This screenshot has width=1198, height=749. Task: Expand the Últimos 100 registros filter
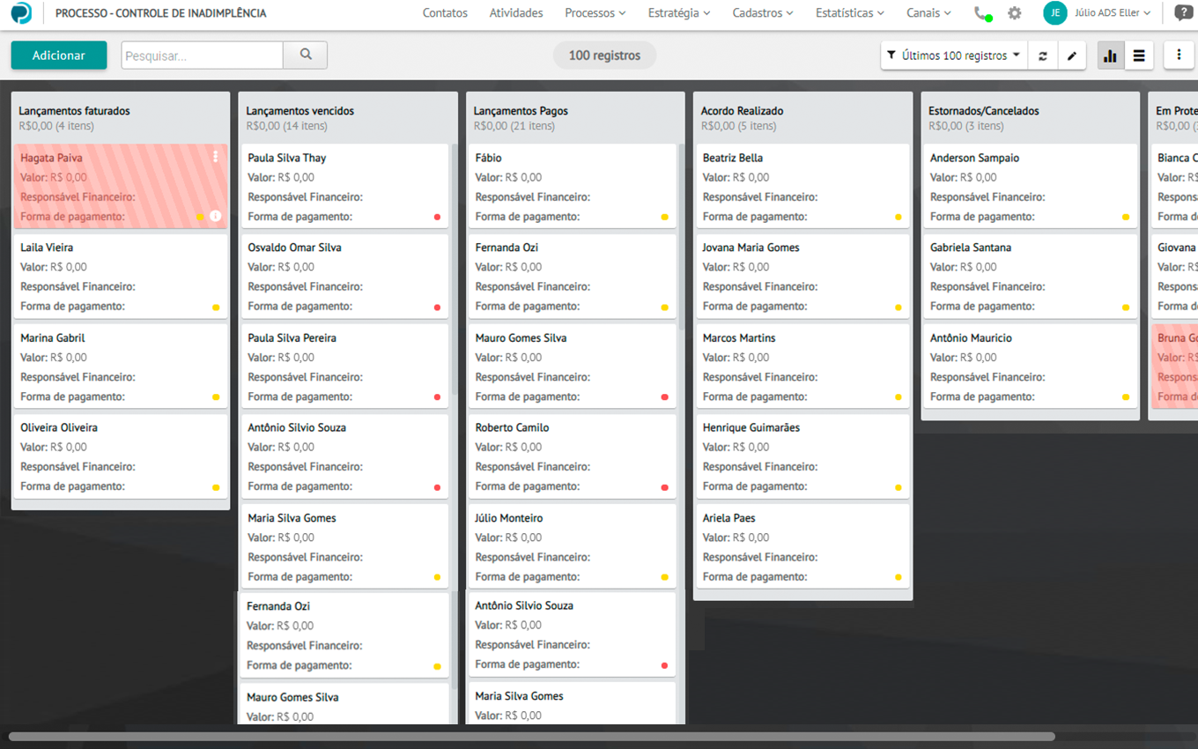pyautogui.click(x=954, y=56)
